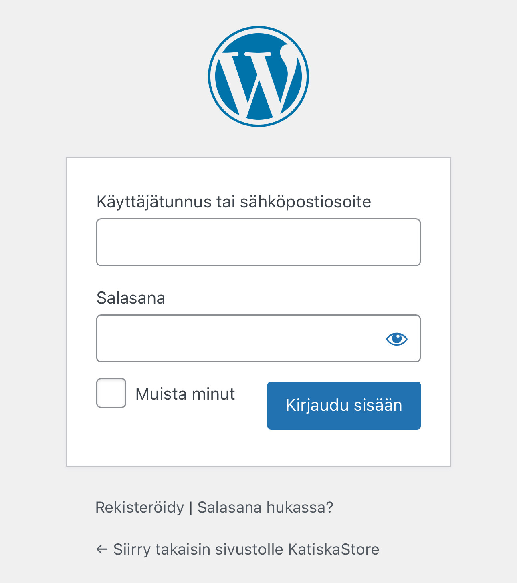Click the word hukassa? in the footer links
The image size is (517, 583).
pos(300,507)
